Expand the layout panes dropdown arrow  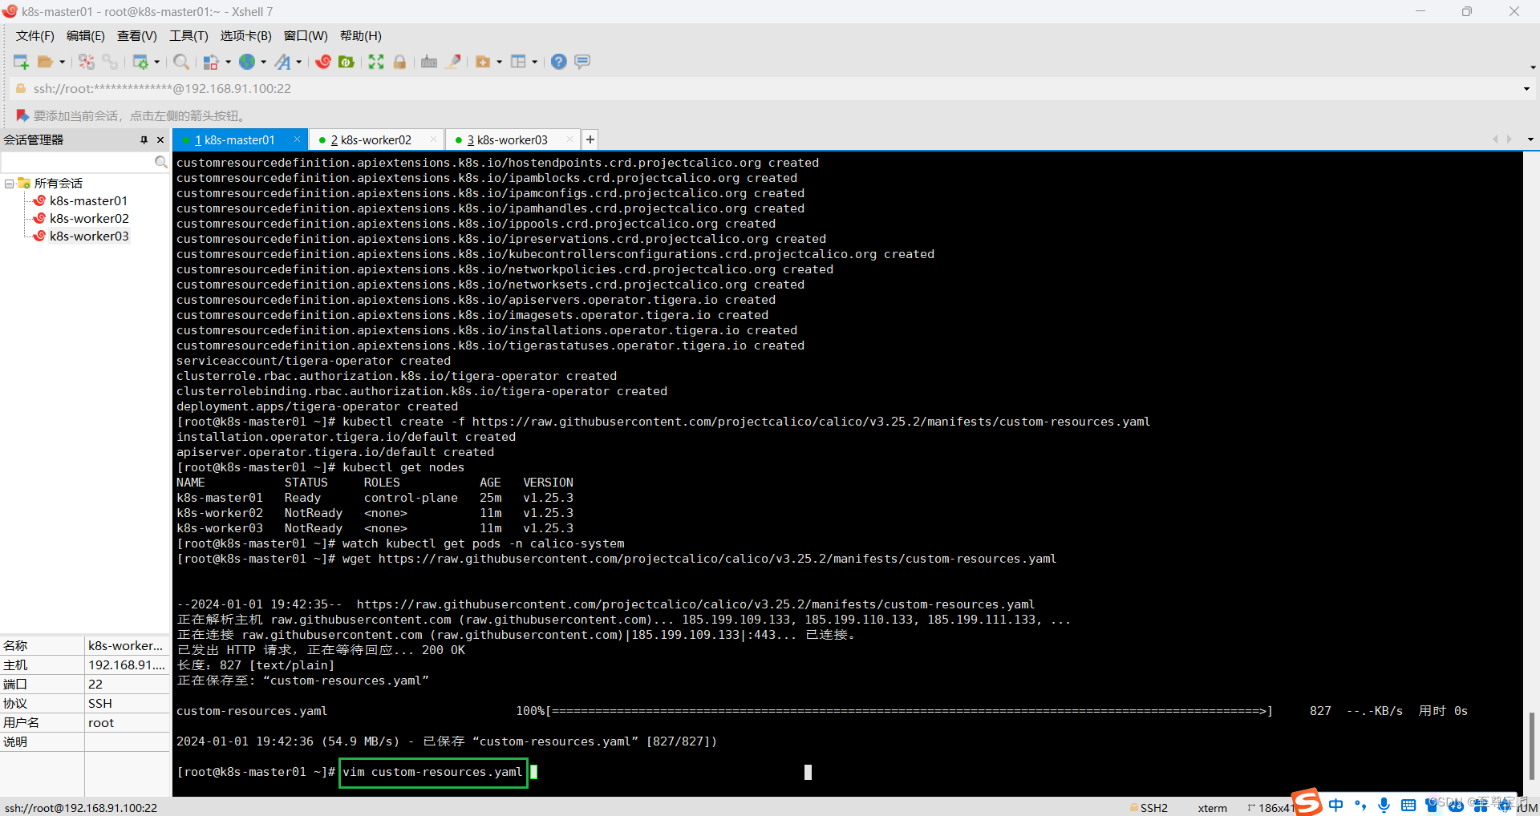click(534, 62)
